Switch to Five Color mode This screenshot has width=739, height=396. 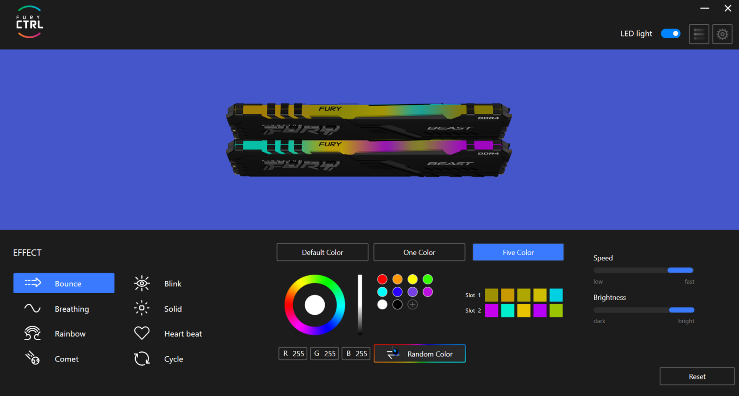pos(518,252)
